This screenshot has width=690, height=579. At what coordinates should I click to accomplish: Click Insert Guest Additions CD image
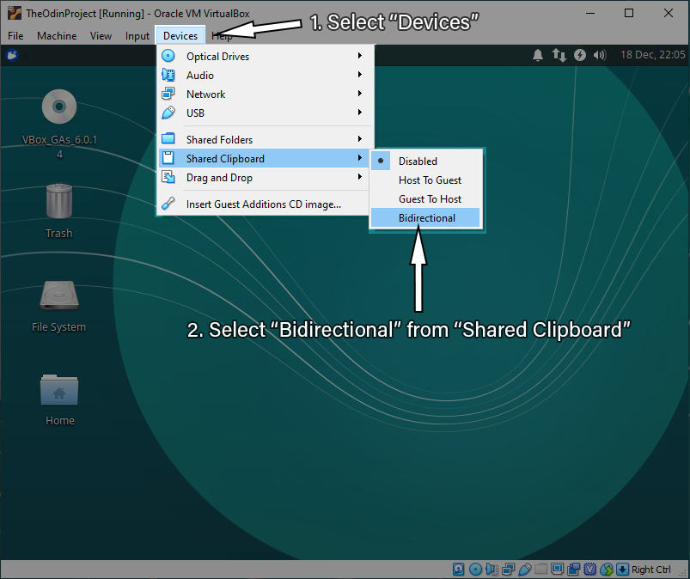(263, 204)
